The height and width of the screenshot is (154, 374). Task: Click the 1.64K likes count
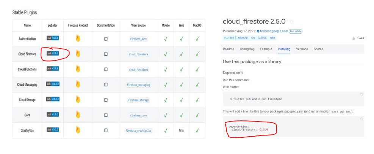(360, 38)
